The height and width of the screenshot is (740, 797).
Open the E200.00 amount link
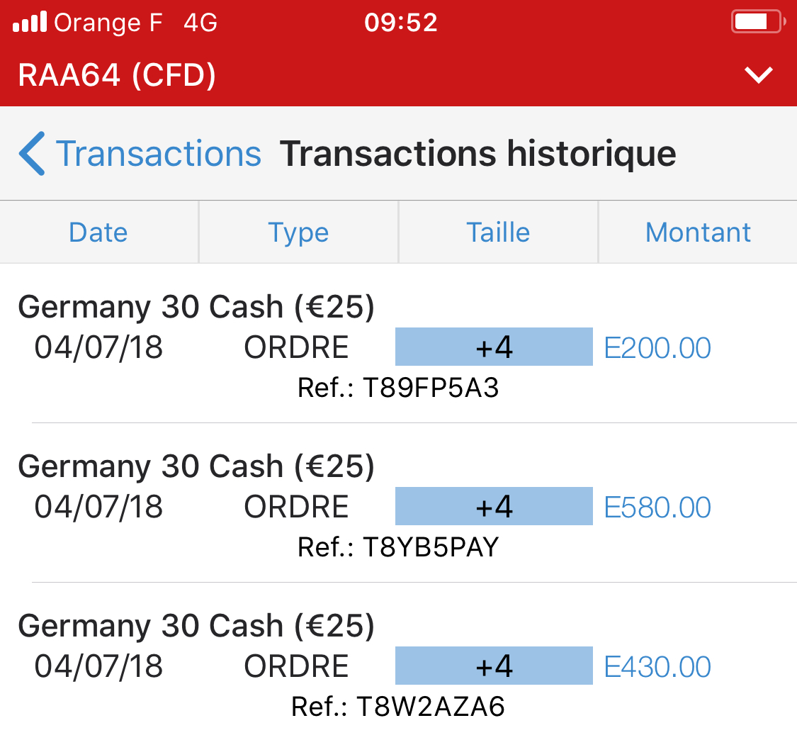pyautogui.click(x=657, y=348)
